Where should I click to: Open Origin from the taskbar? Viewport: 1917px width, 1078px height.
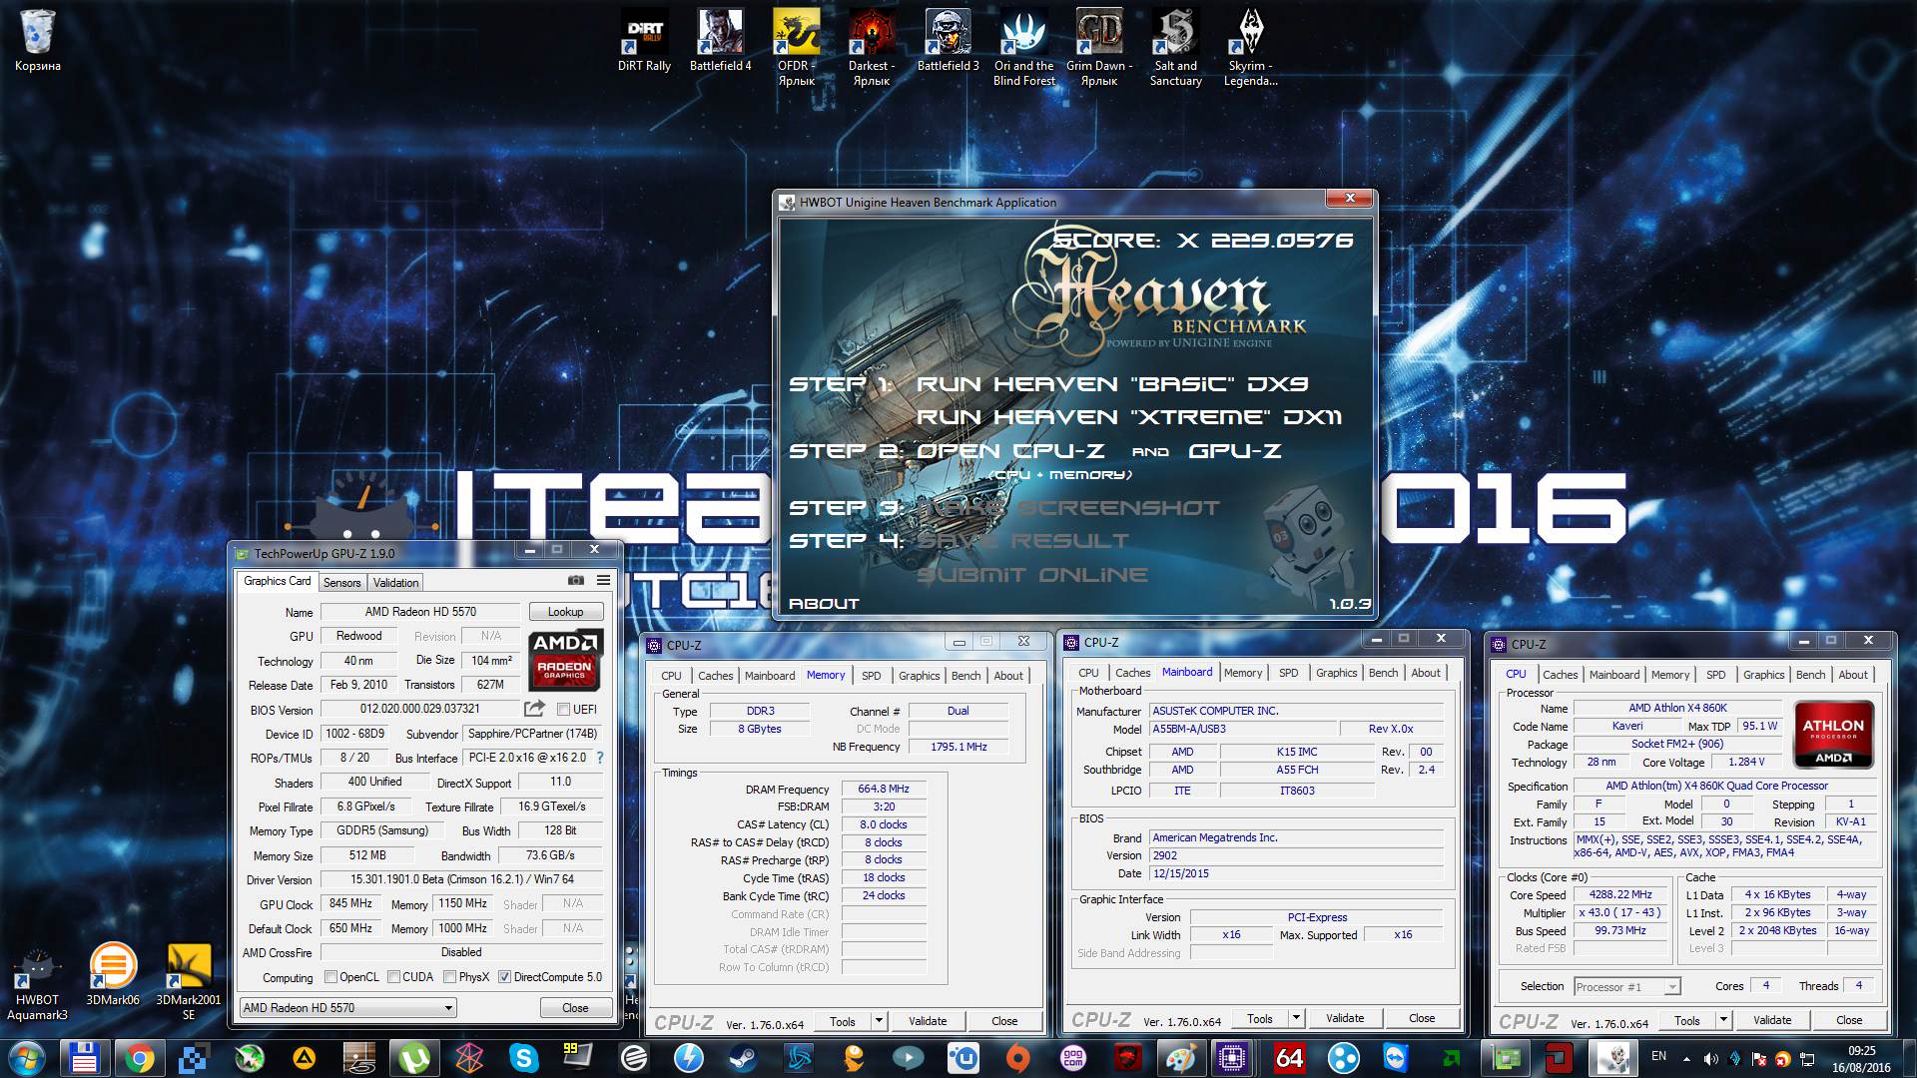1017,1058
